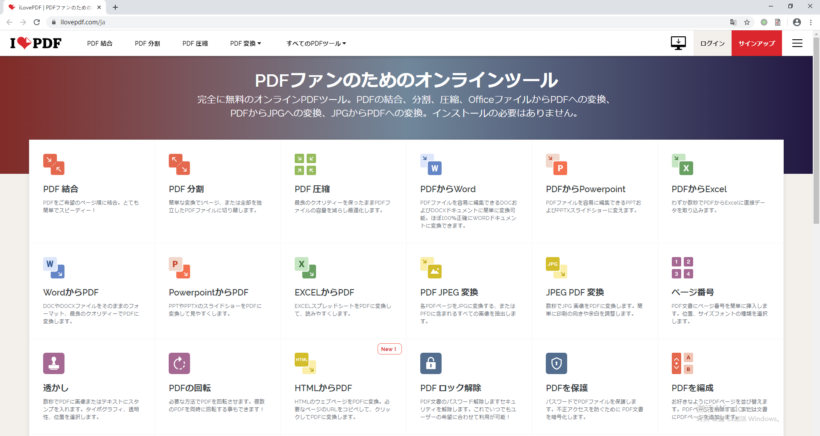
Task: Click the PDF 結合 merge tool icon
Action: pos(54,164)
